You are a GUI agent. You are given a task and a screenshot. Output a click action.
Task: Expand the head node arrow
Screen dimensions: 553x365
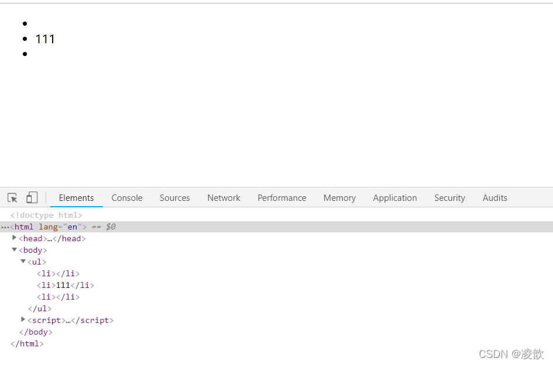coord(15,238)
